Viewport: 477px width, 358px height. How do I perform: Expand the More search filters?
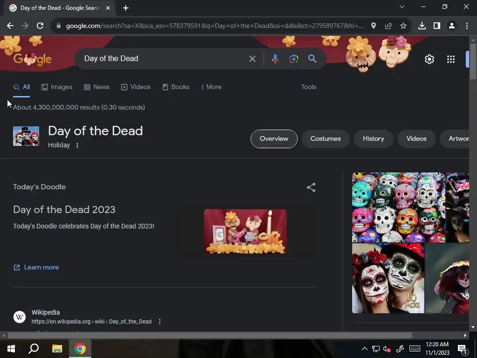211,87
